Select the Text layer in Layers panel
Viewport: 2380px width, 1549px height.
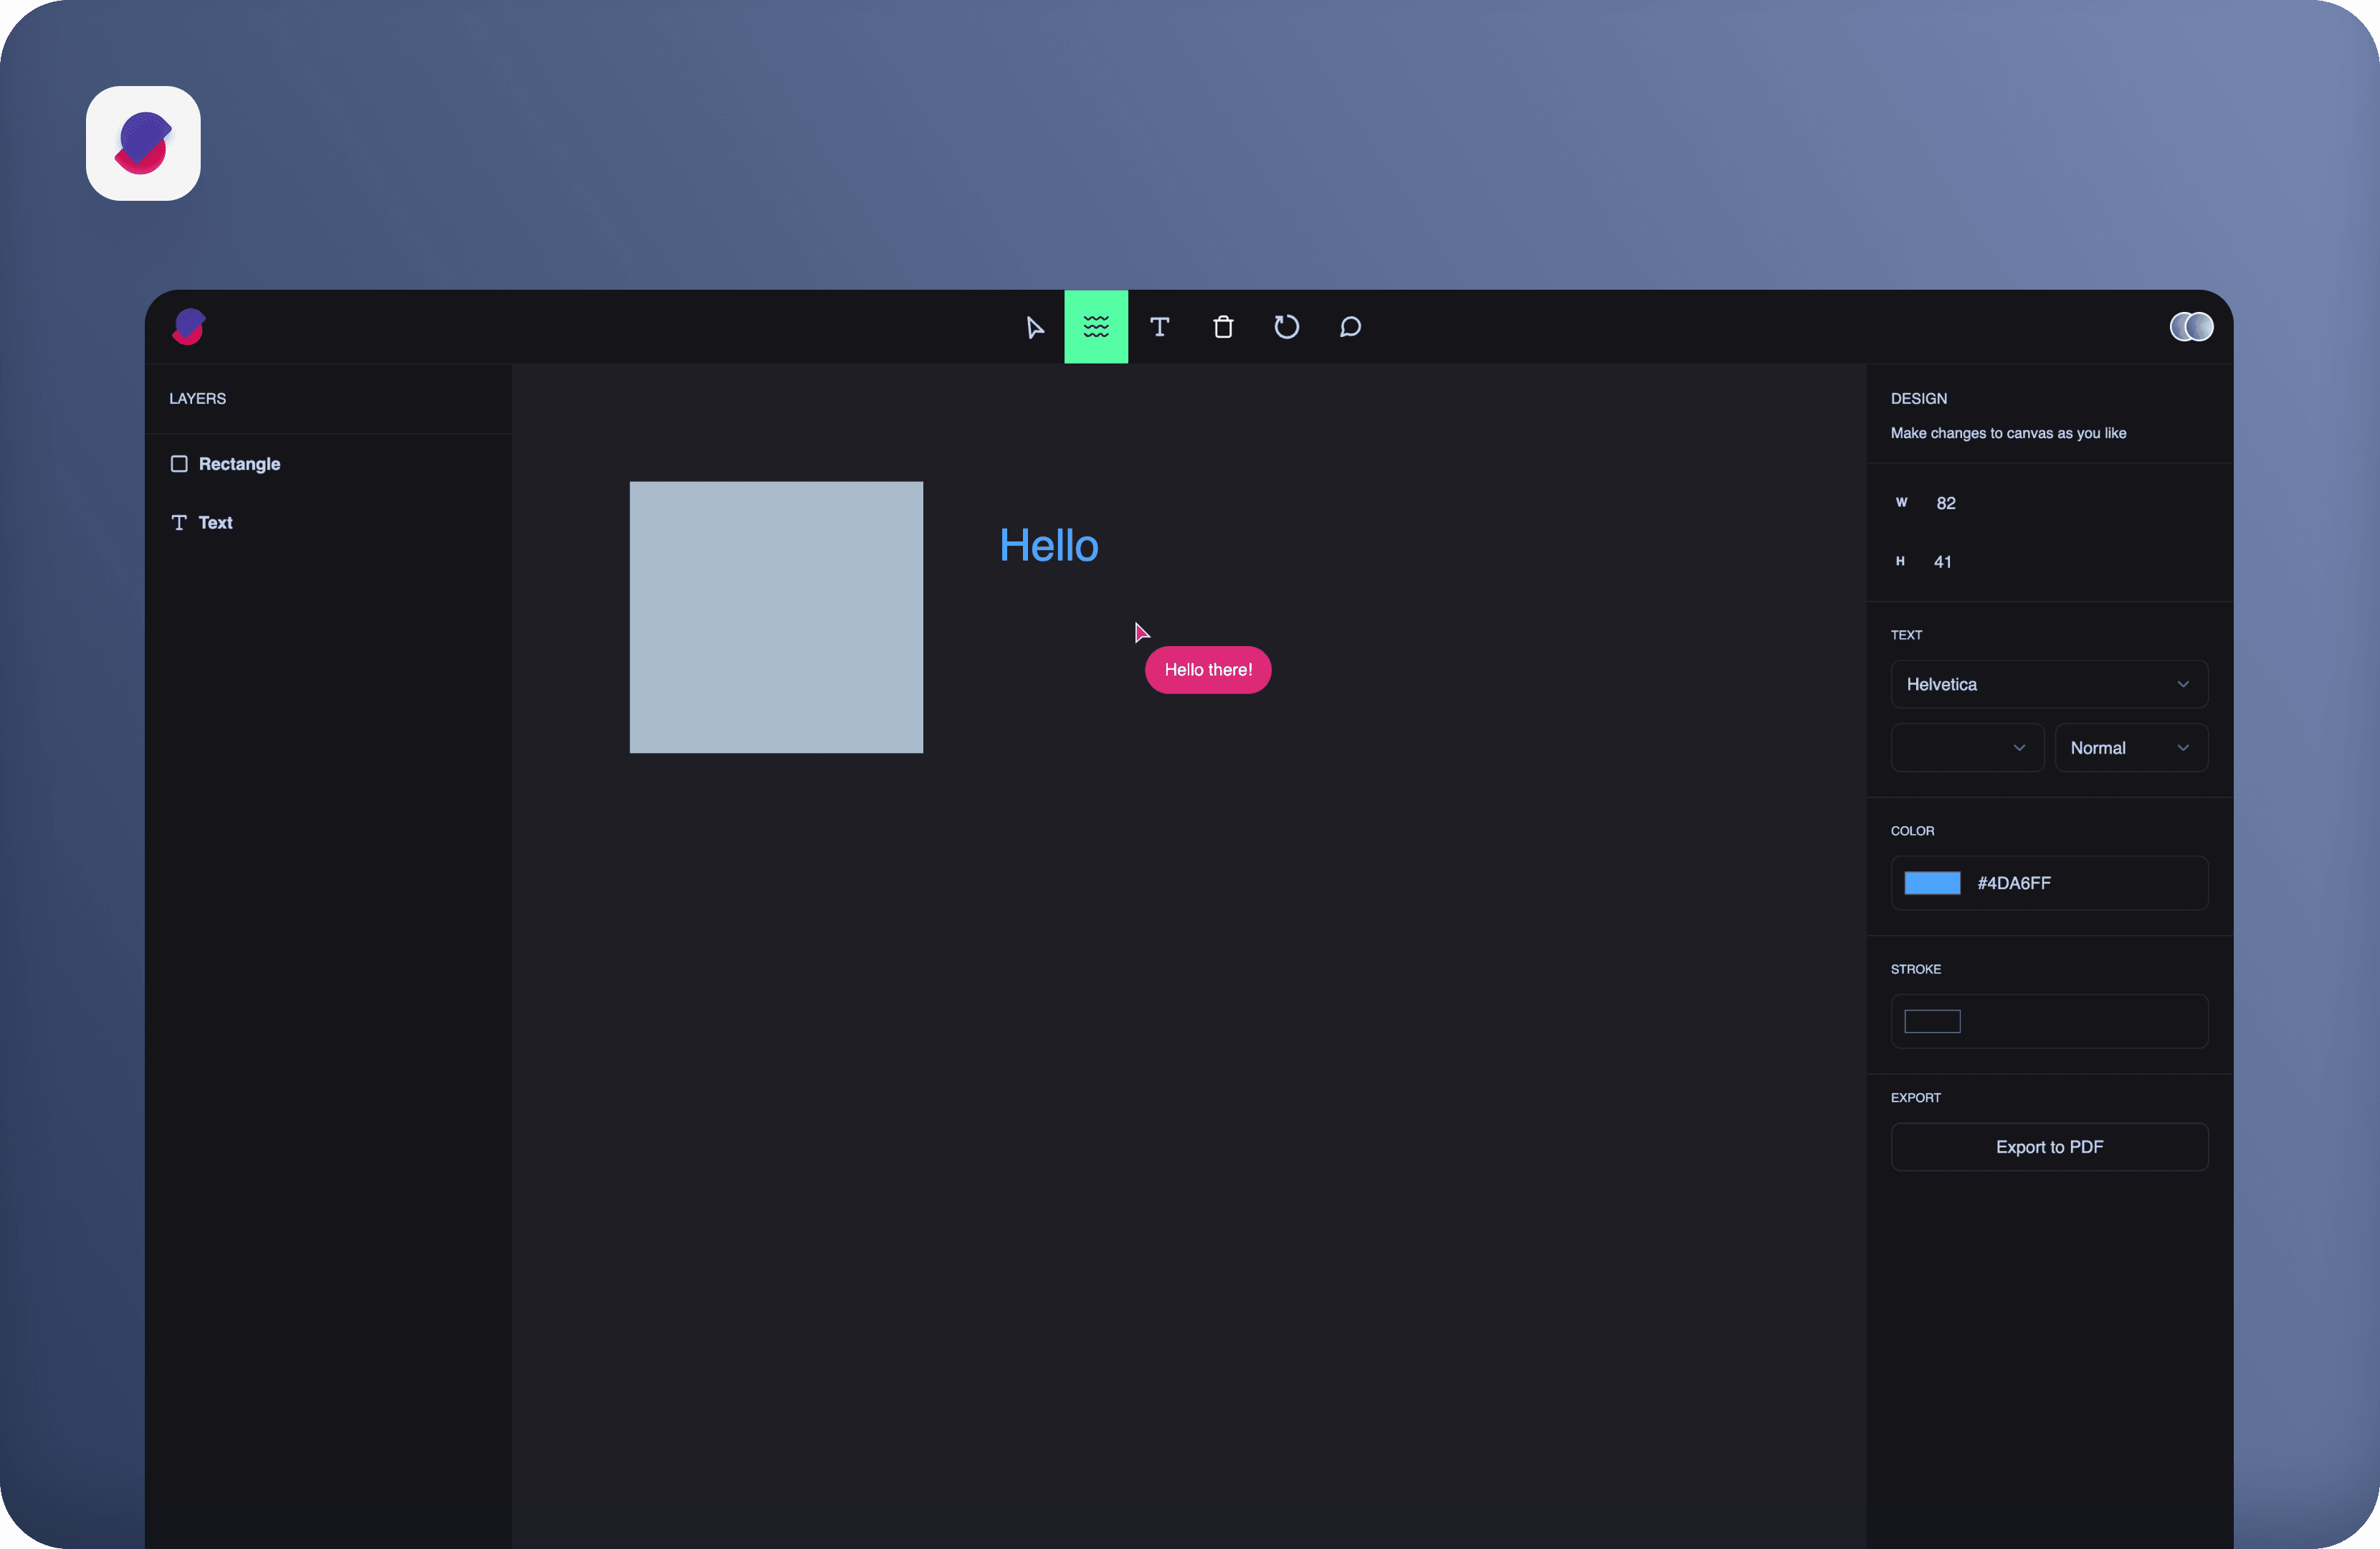pyautogui.click(x=215, y=522)
